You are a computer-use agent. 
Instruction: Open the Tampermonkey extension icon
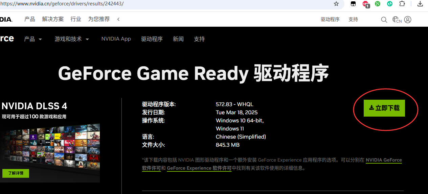353,4
